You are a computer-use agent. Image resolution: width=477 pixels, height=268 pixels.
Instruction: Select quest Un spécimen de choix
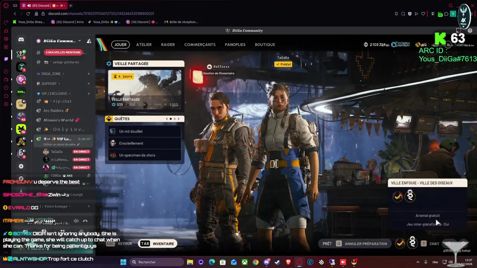click(145, 155)
